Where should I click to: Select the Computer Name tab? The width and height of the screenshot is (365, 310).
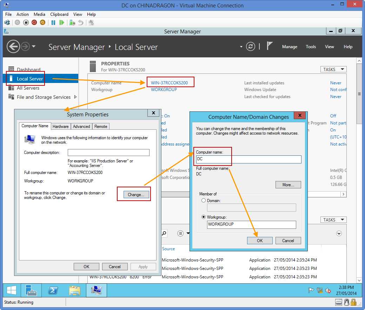[35, 126]
